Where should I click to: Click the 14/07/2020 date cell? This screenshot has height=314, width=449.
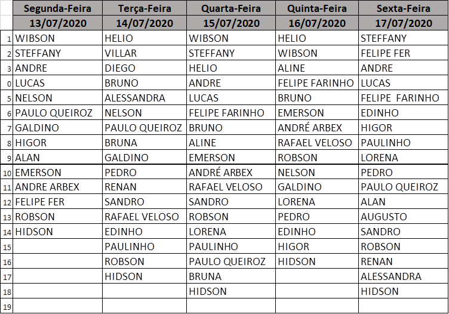click(x=144, y=23)
